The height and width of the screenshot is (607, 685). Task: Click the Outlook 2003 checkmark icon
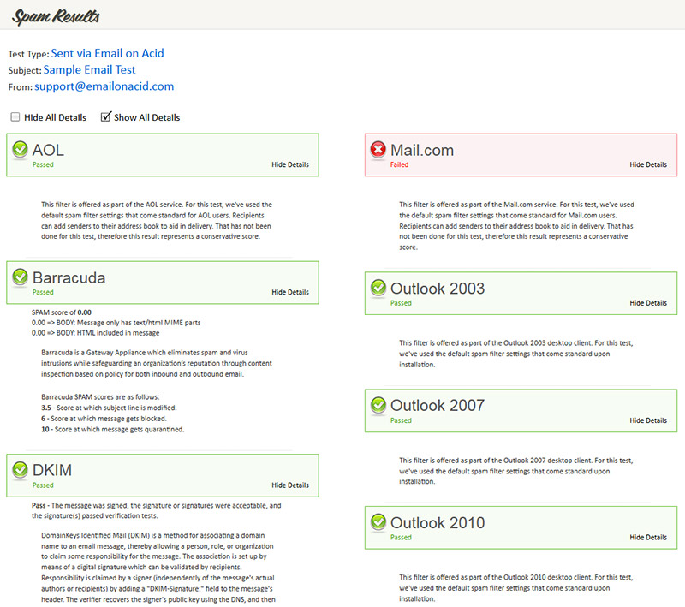click(x=378, y=288)
